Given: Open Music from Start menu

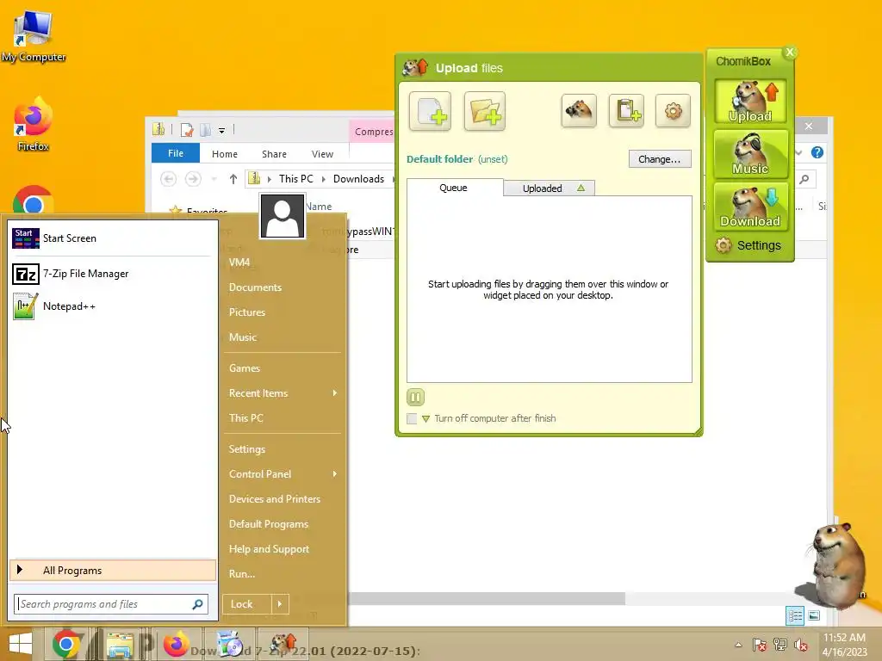Looking at the screenshot, I should coord(242,337).
